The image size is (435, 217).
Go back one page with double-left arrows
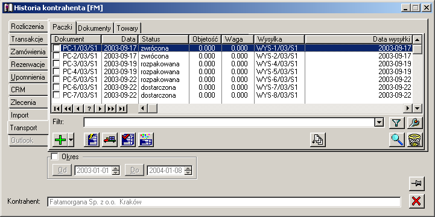[x=68, y=108]
